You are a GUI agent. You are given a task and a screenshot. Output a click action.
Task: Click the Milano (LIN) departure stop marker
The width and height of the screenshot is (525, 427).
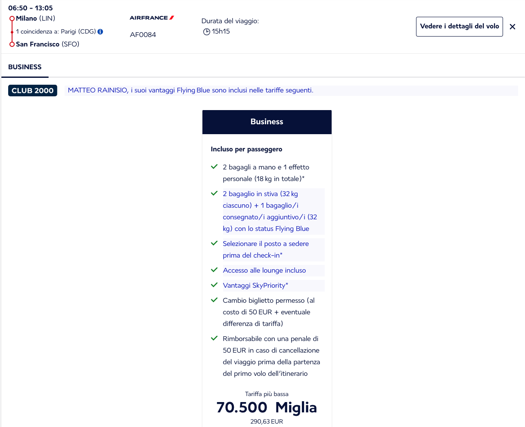coord(12,18)
